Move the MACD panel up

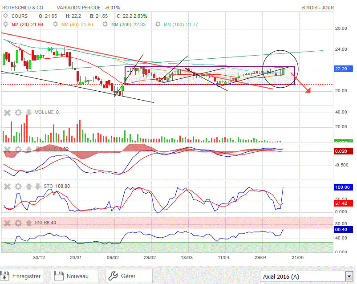(29, 149)
